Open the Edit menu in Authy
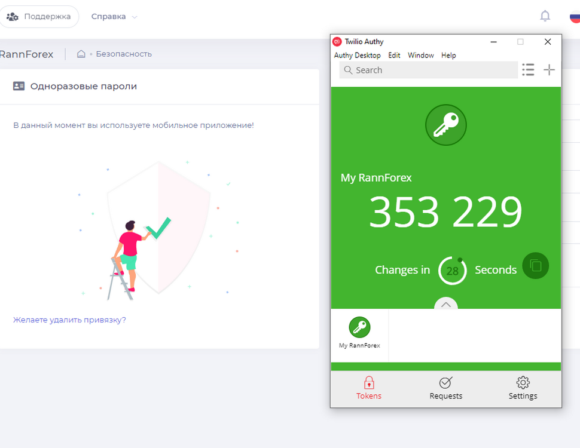This screenshot has height=448, width=580. (394, 56)
